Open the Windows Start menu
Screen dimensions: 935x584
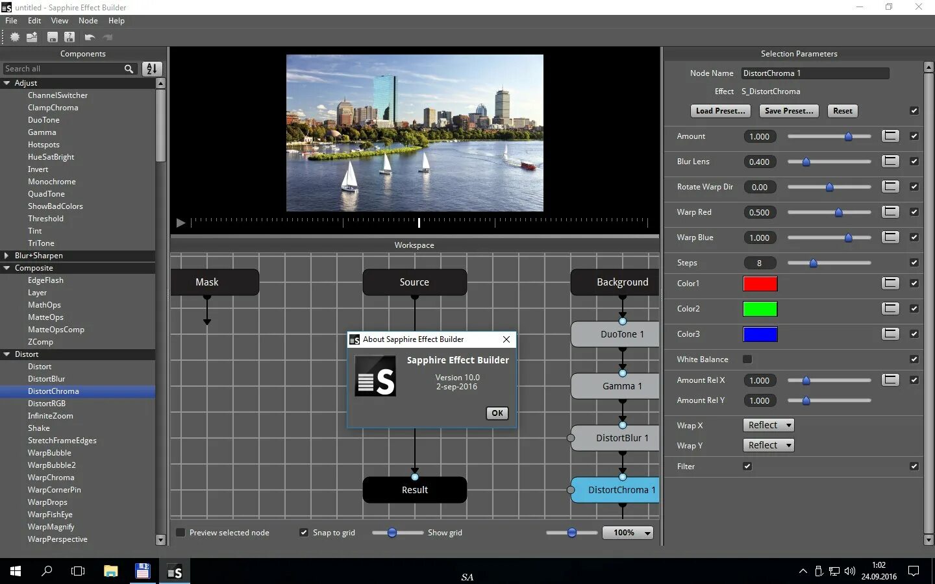pyautogui.click(x=16, y=571)
